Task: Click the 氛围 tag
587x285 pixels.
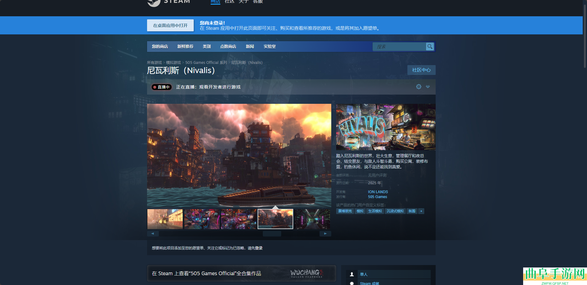Action: [x=412, y=211]
